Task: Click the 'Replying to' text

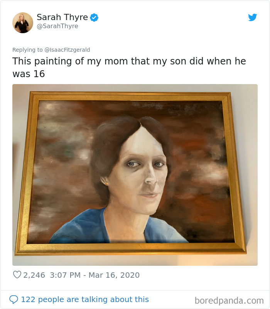Action: pyautogui.click(x=27, y=50)
